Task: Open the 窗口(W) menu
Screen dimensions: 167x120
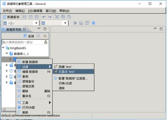Action: [x=51, y=11]
